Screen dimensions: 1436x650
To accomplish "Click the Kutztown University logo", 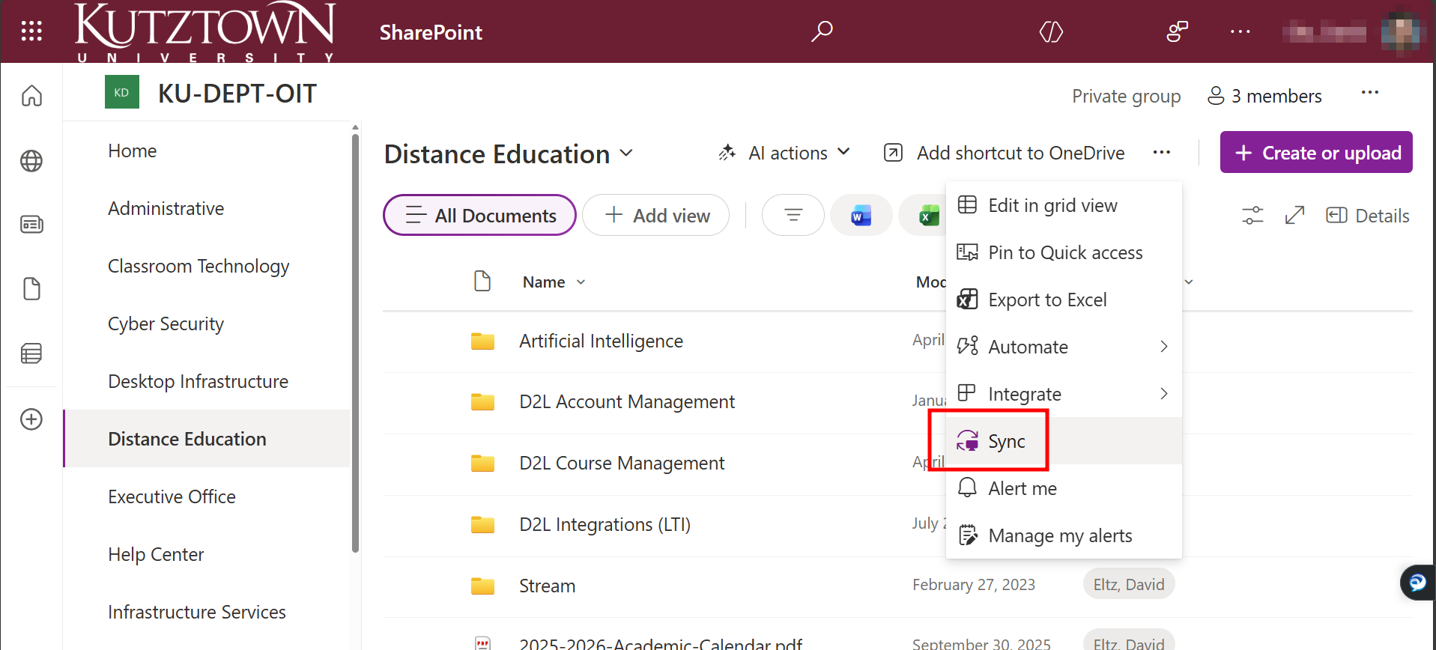I will tap(205, 31).
